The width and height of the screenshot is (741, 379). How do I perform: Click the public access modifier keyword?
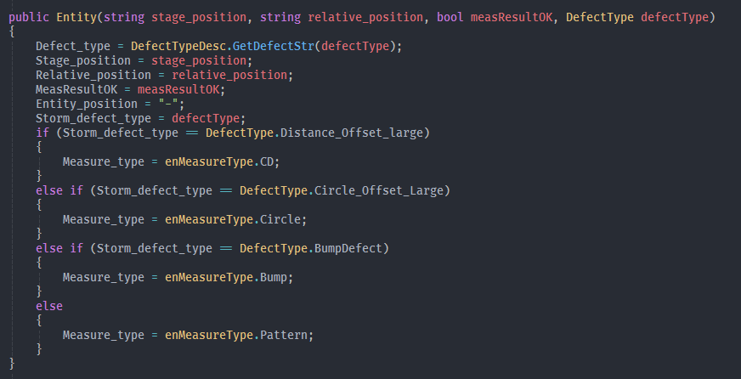[x=29, y=18]
